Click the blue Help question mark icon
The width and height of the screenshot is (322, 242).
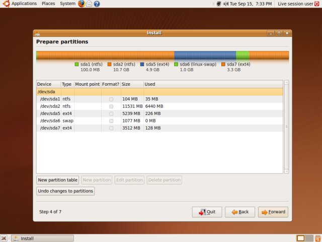tap(97, 4)
